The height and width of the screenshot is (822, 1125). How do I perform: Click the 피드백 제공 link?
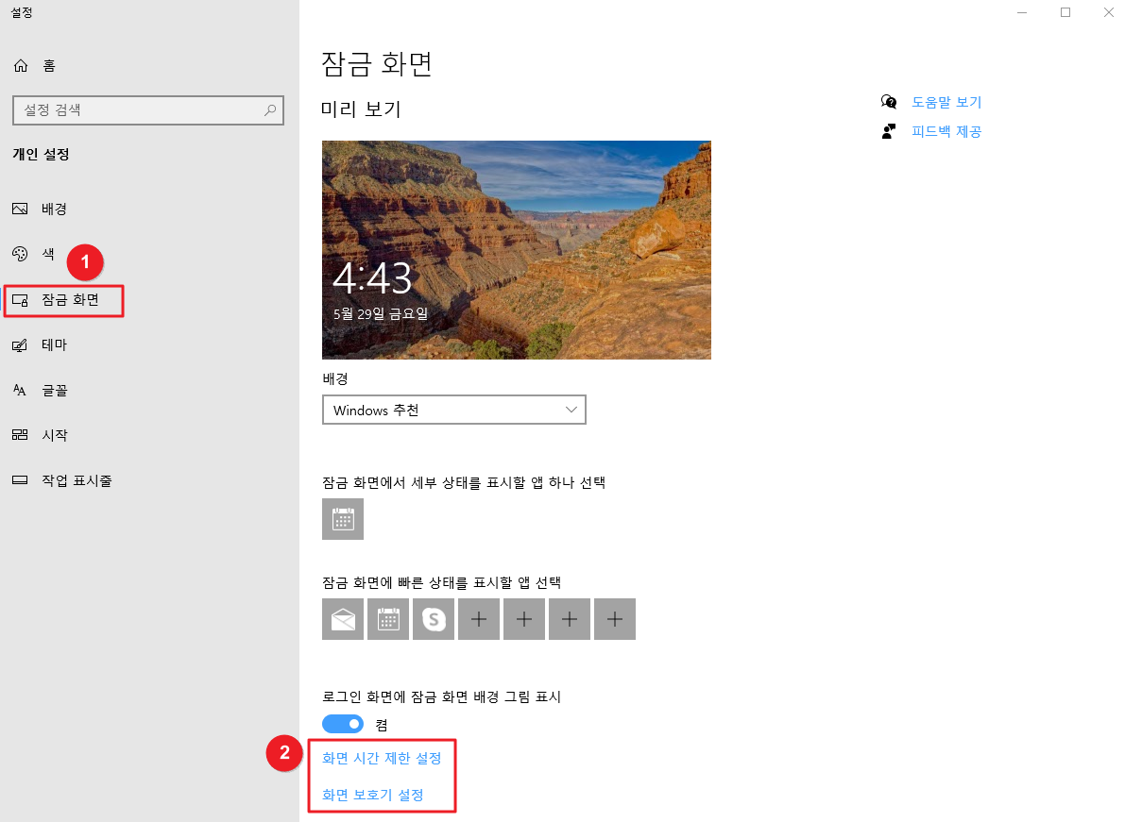(945, 131)
